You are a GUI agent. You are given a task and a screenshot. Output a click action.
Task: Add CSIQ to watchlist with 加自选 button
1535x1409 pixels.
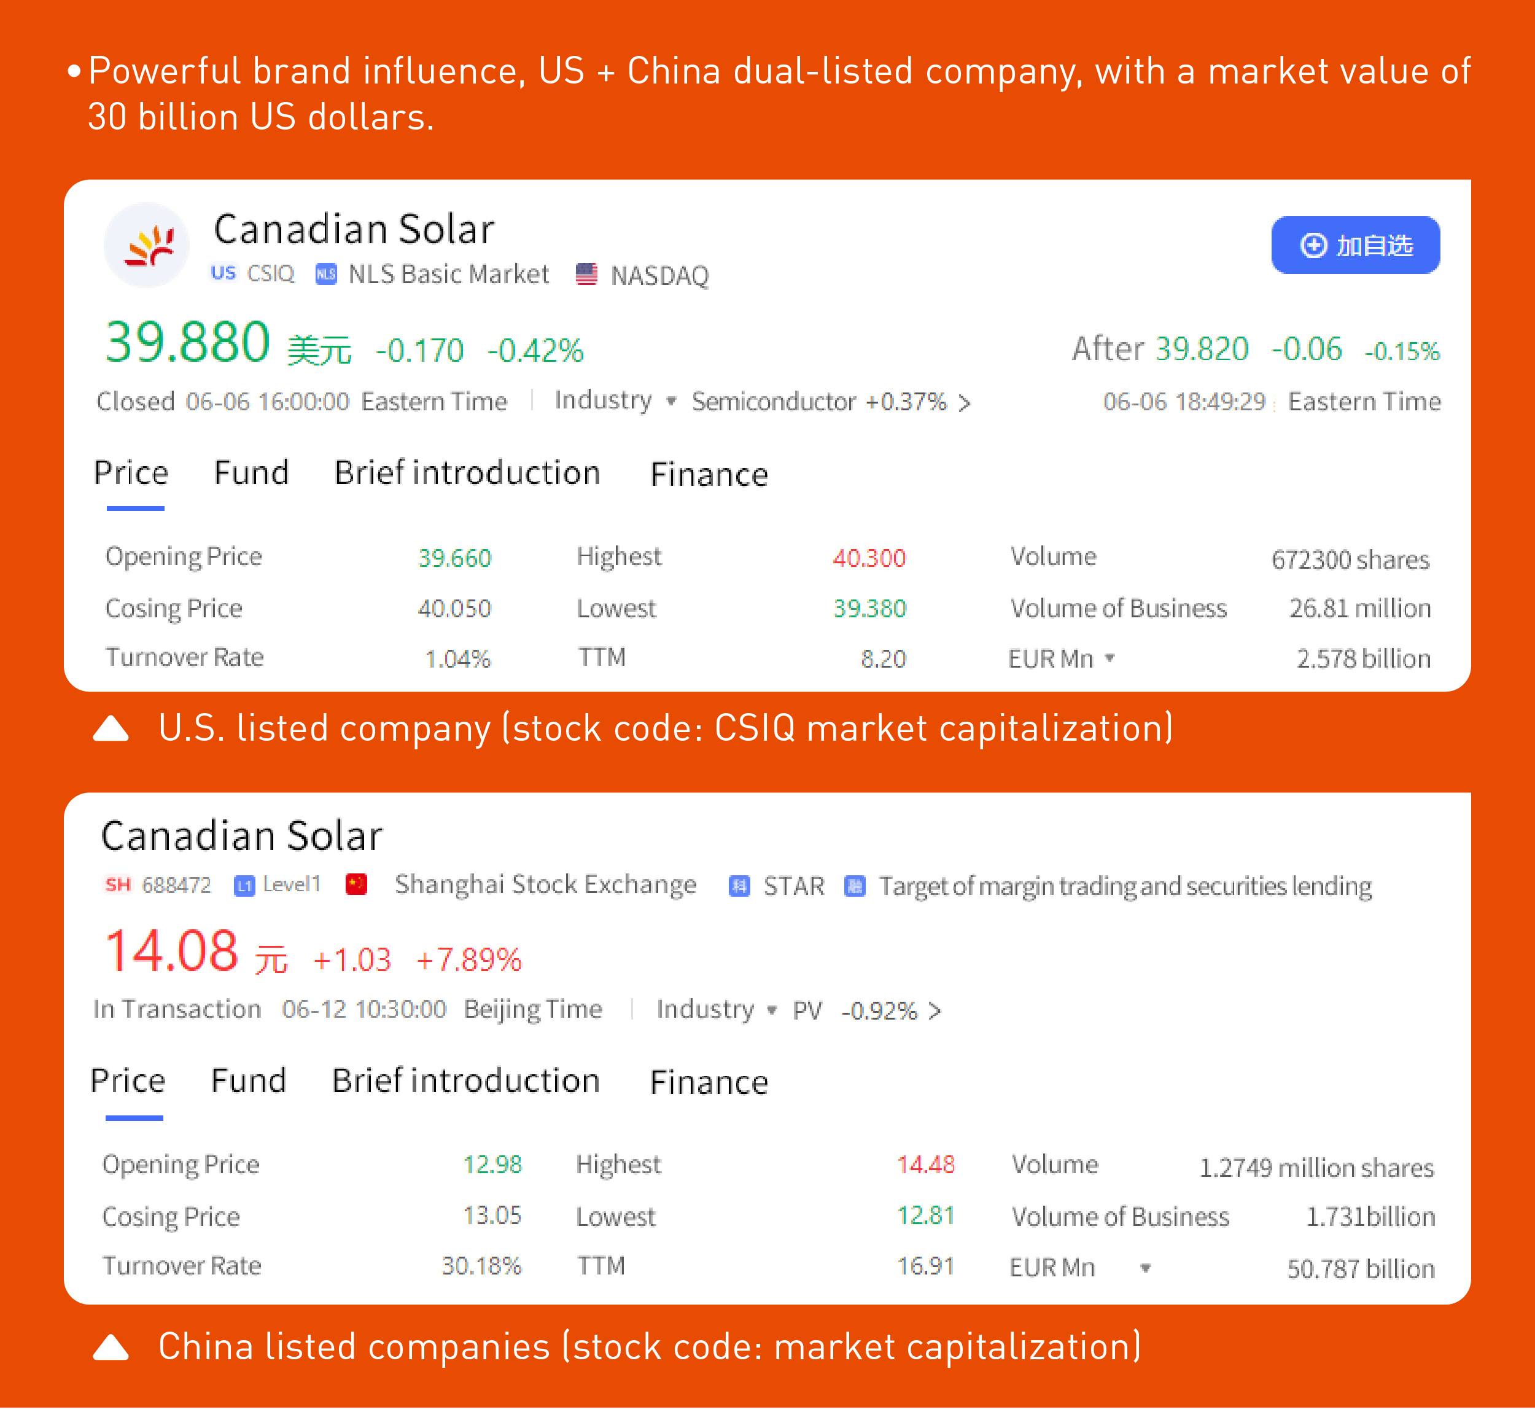pyautogui.click(x=1355, y=246)
